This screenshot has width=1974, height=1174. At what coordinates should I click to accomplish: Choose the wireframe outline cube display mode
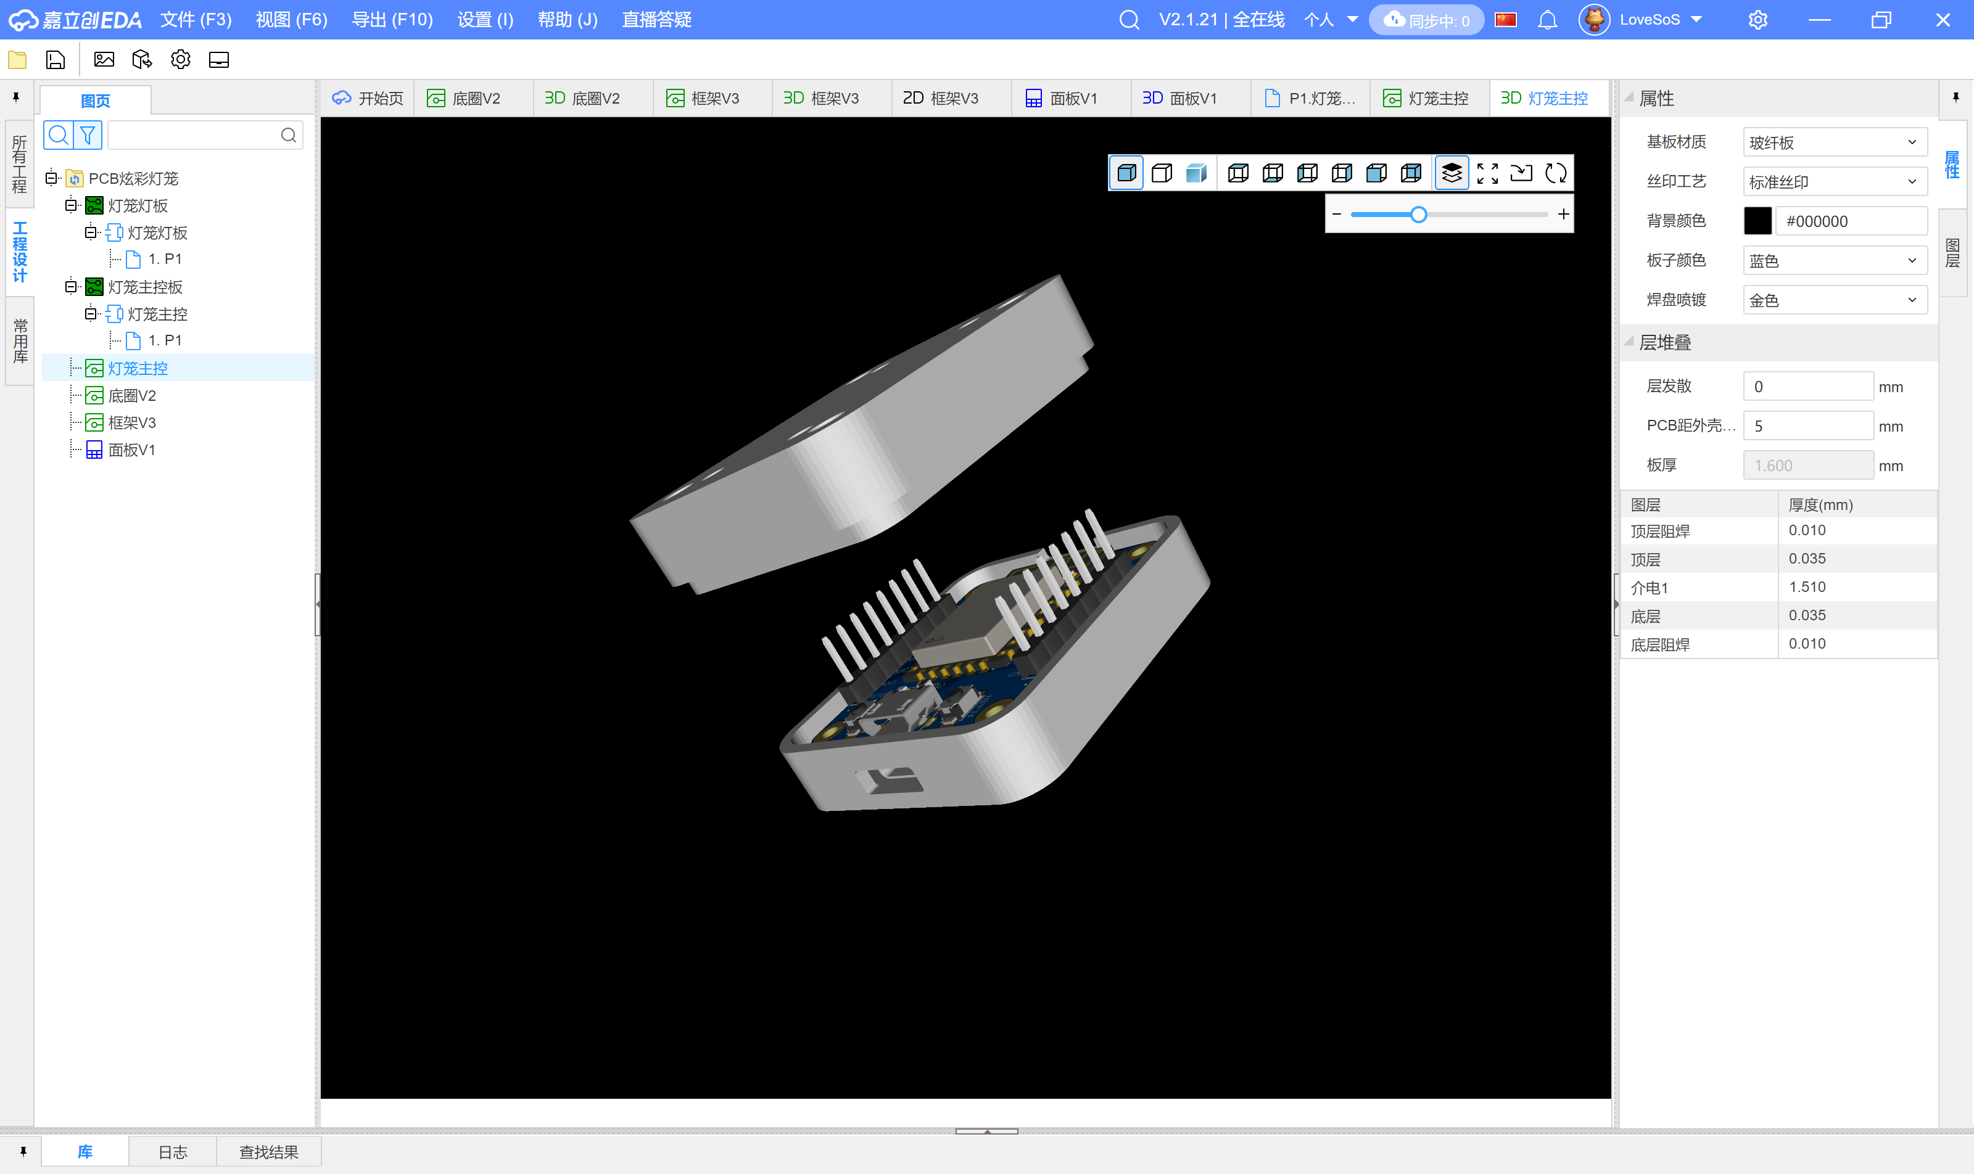point(1162,173)
